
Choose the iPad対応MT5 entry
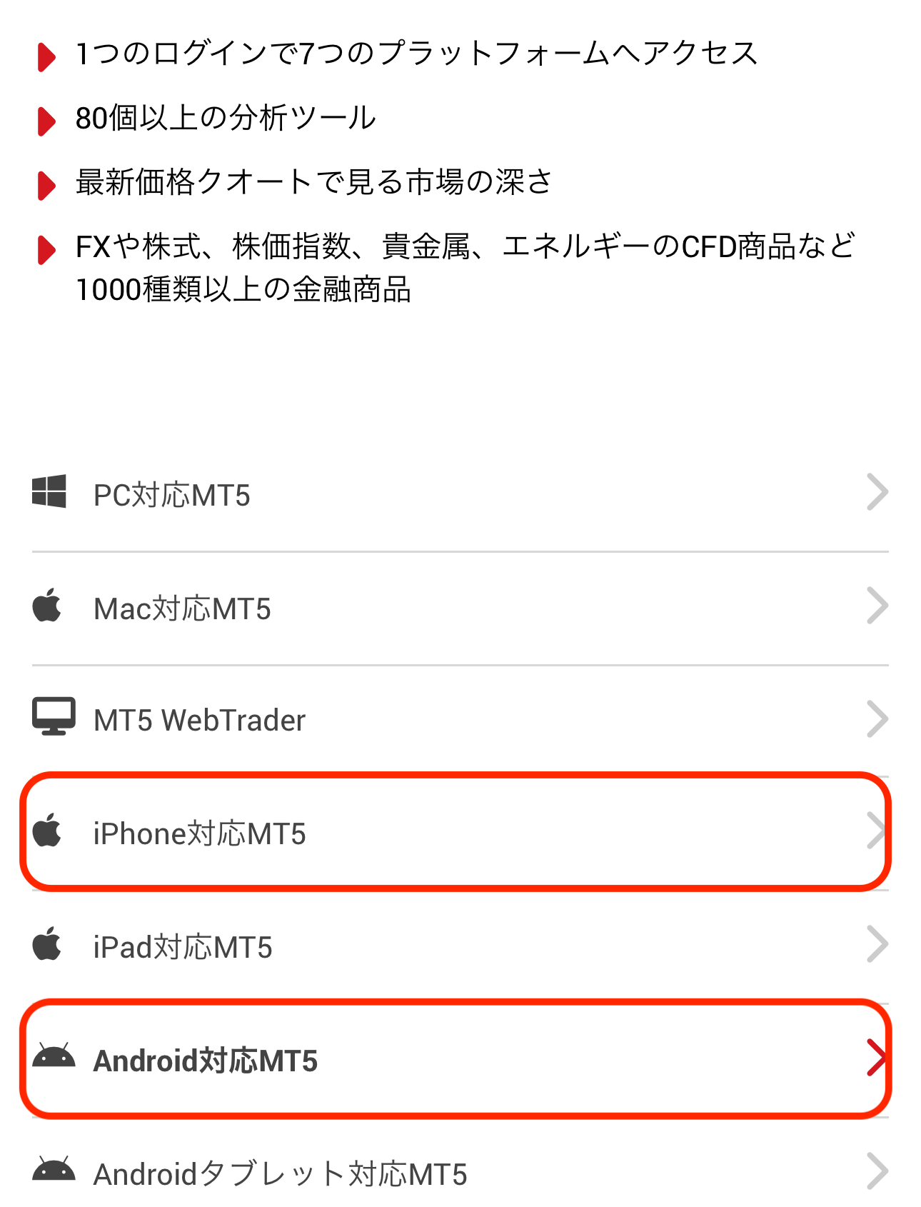(460, 947)
